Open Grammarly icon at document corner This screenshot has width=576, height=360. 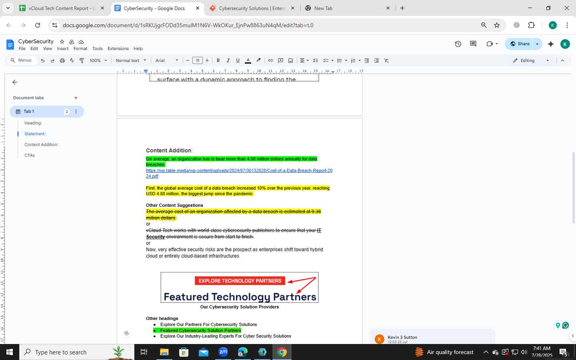pyautogui.click(x=566, y=325)
